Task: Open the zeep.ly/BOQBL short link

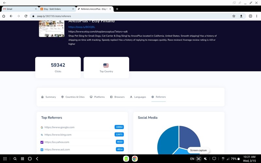Action: click(x=82, y=27)
